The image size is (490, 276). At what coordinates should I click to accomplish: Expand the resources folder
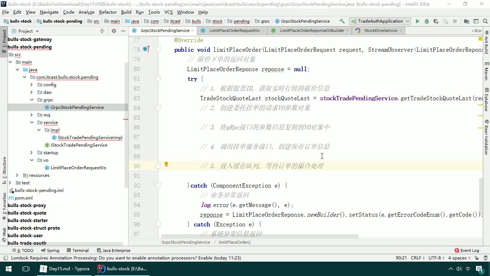point(17,175)
